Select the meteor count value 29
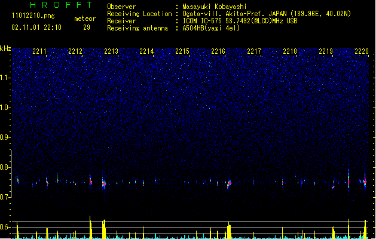 tap(87, 27)
